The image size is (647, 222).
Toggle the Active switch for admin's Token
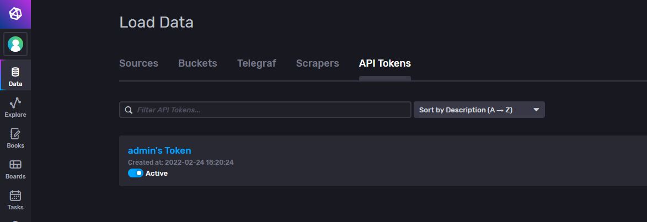coord(135,173)
